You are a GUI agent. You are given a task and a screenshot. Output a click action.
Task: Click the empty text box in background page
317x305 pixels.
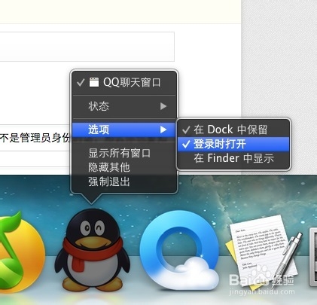(x=87, y=47)
